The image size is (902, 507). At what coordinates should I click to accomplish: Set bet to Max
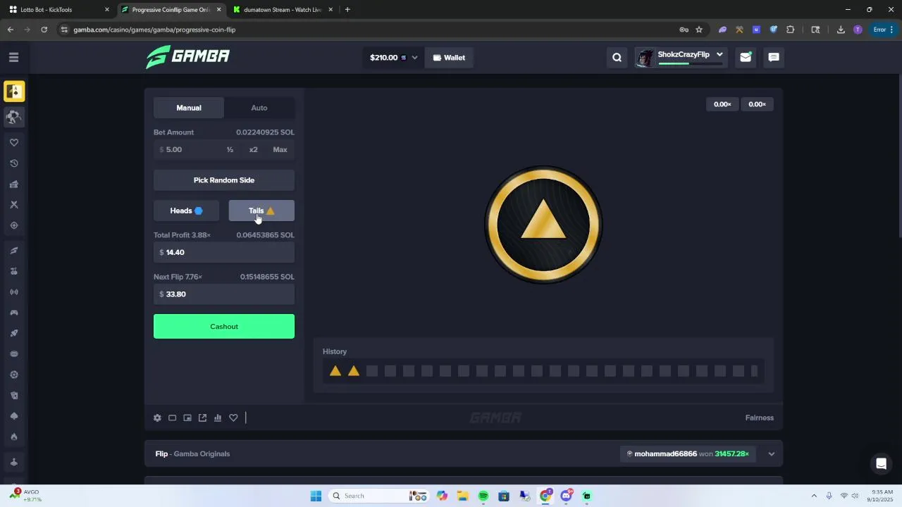coord(280,149)
